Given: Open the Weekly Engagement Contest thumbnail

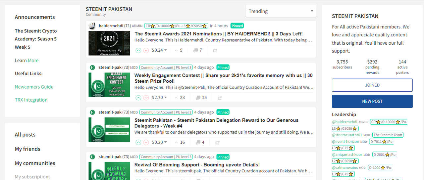Looking at the screenshot, I should pyautogui.click(x=109, y=85).
